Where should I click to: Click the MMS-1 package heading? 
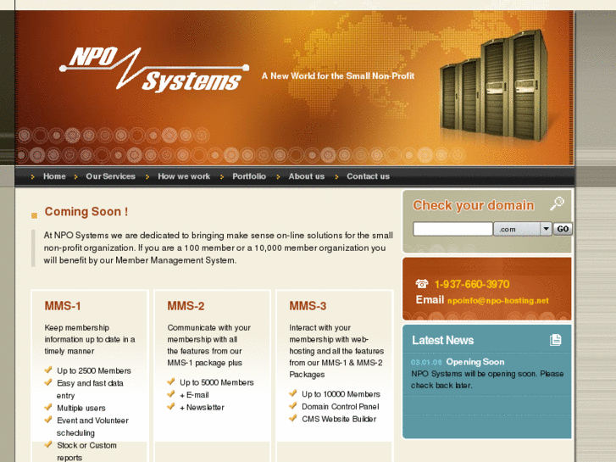63,306
